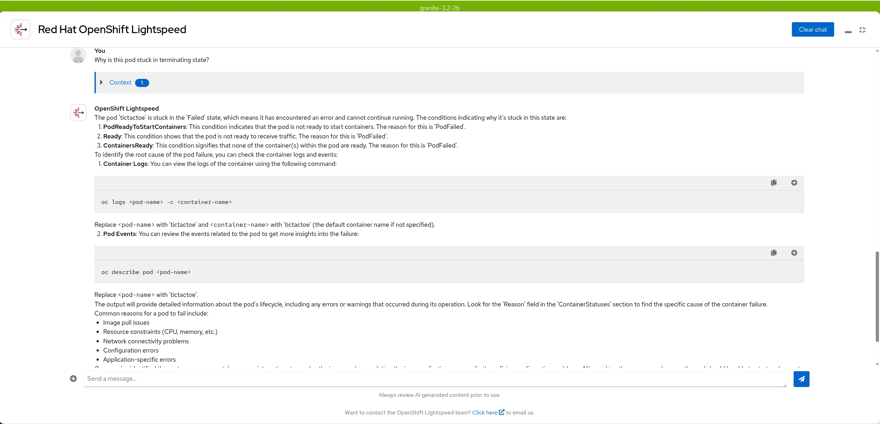This screenshot has height=424, width=880.
Task: Click the PodReadyToStartContainers condition text
Action: 145,127
